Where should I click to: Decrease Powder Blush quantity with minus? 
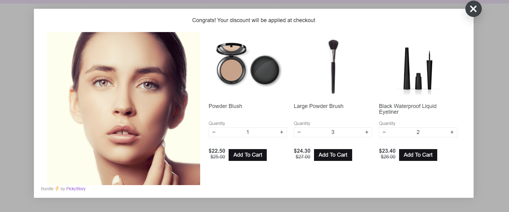click(x=214, y=132)
